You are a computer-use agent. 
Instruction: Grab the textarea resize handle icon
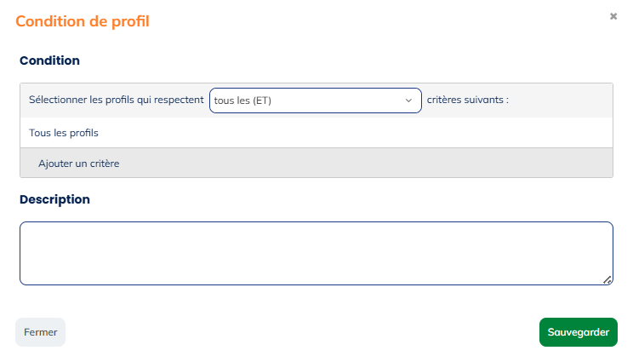[x=607, y=279]
